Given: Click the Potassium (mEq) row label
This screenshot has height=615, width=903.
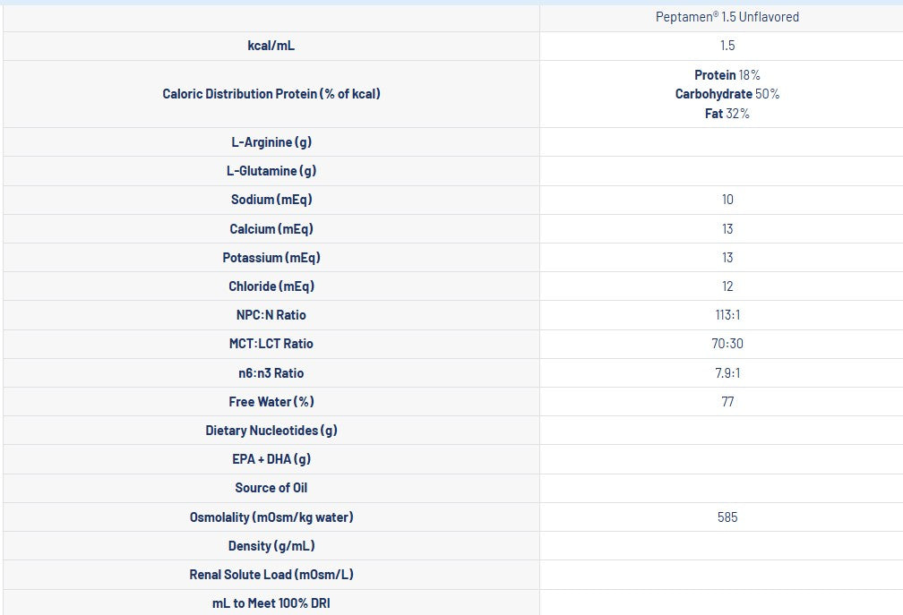Looking at the screenshot, I should tap(271, 258).
